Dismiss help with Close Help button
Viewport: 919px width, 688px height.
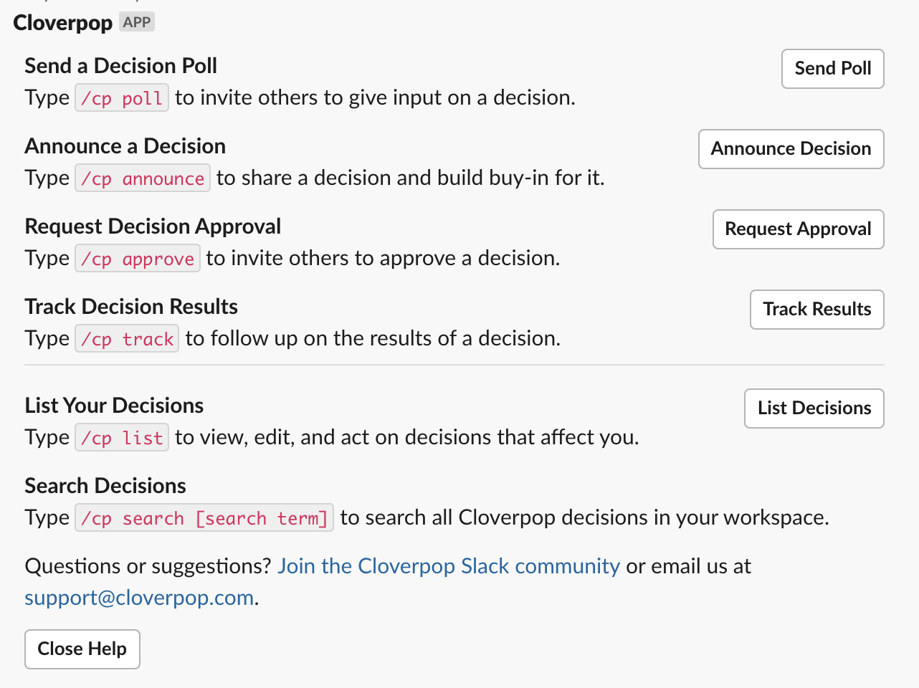[x=82, y=649]
